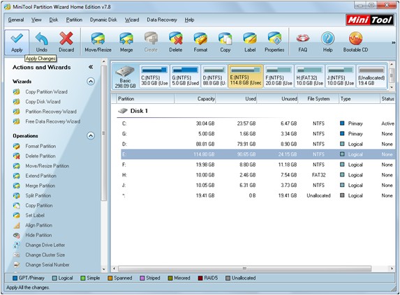The height and width of the screenshot is (295, 400).
Task: Open the General menu
Action: [16, 20]
